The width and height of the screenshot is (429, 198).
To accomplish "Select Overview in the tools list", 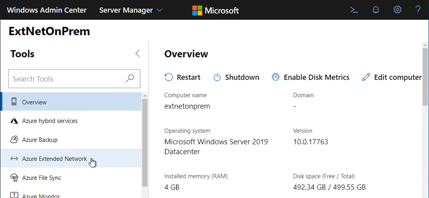I will (x=34, y=102).
